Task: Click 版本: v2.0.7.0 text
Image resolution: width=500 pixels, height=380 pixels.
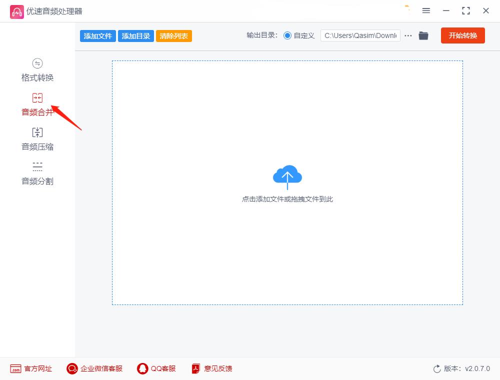Action: pos(467,369)
